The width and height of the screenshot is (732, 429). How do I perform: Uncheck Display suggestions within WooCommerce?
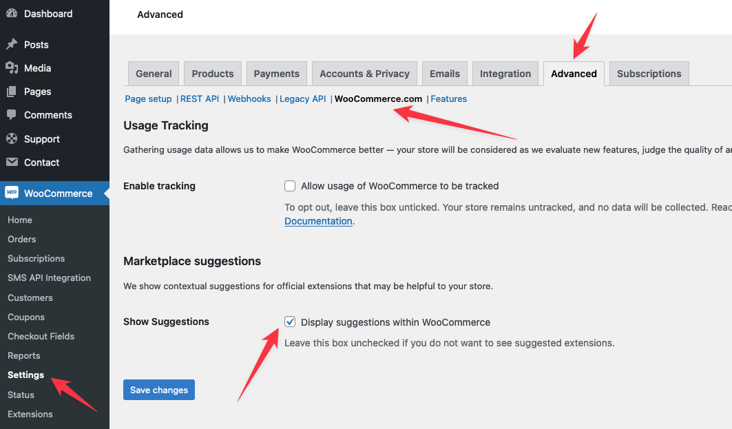[290, 322]
